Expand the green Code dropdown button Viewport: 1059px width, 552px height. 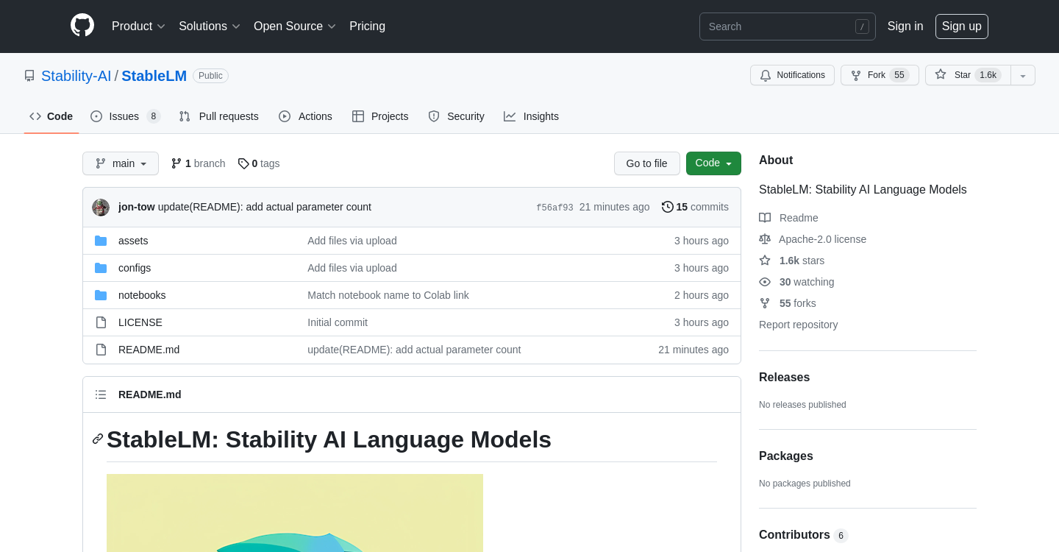point(713,163)
